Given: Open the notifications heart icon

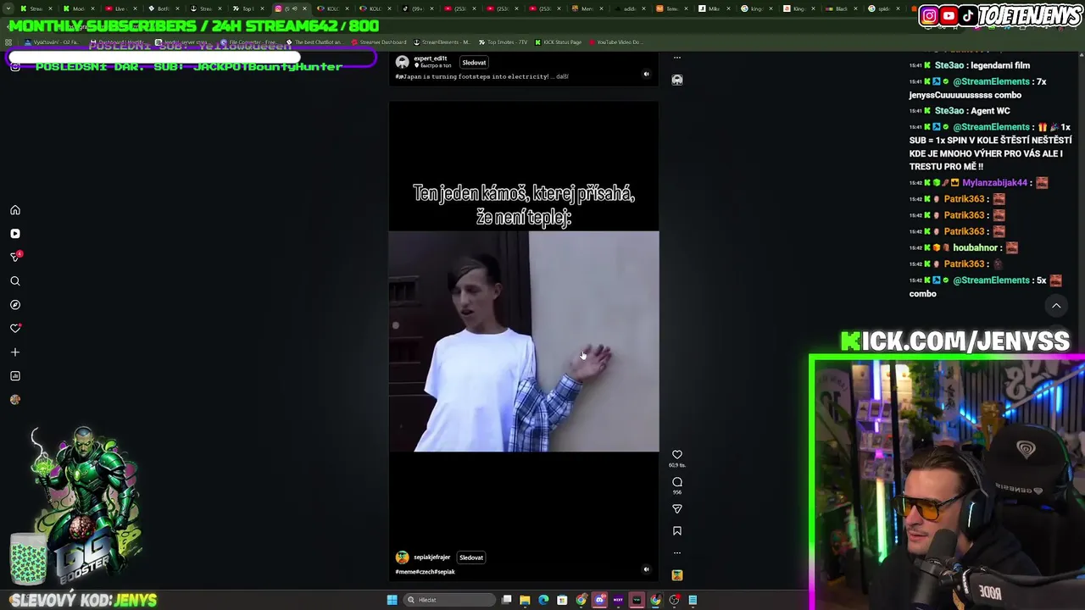Looking at the screenshot, I should (x=15, y=329).
